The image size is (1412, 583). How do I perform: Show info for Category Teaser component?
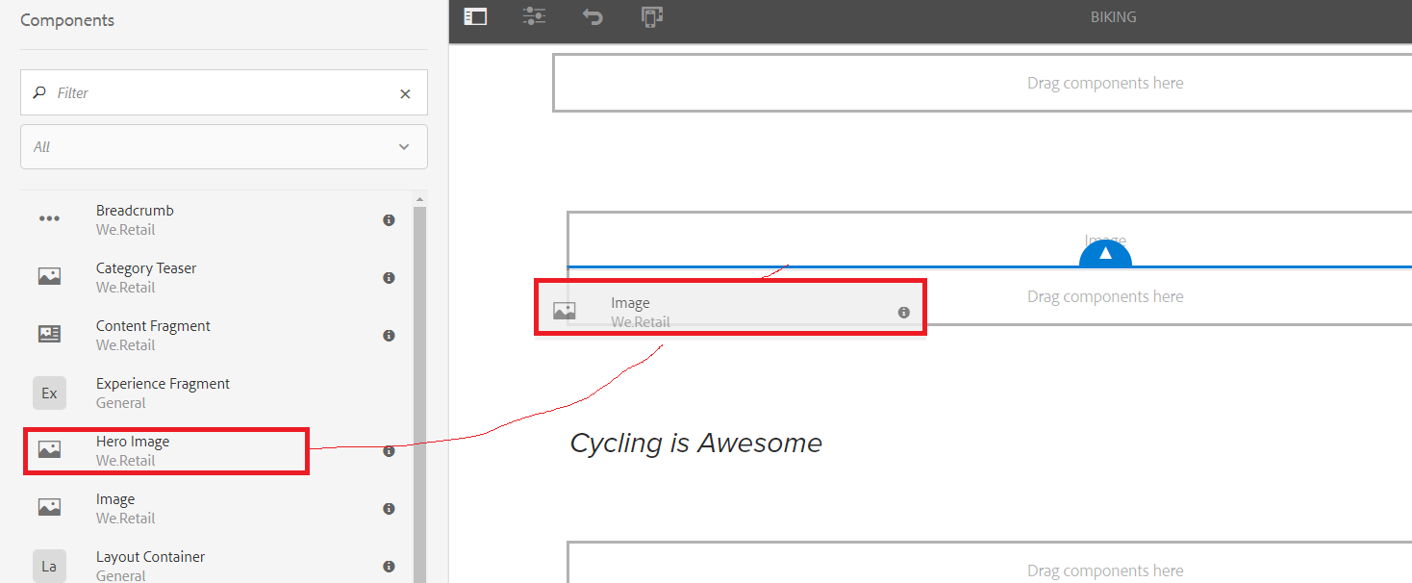click(389, 278)
